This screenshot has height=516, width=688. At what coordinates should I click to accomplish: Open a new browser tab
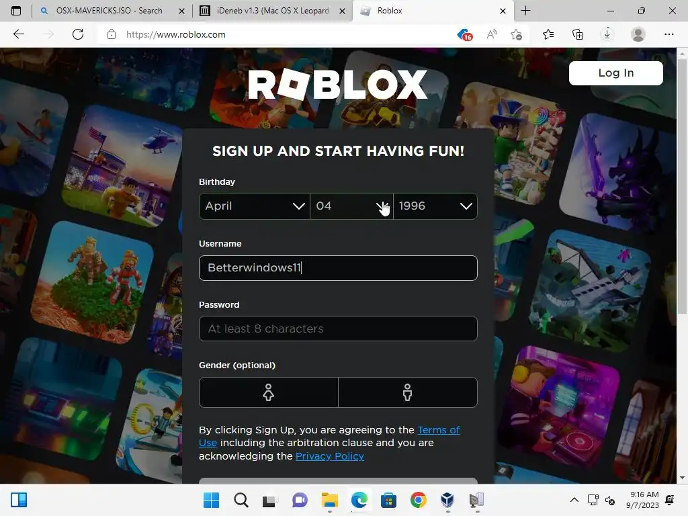tap(525, 11)
